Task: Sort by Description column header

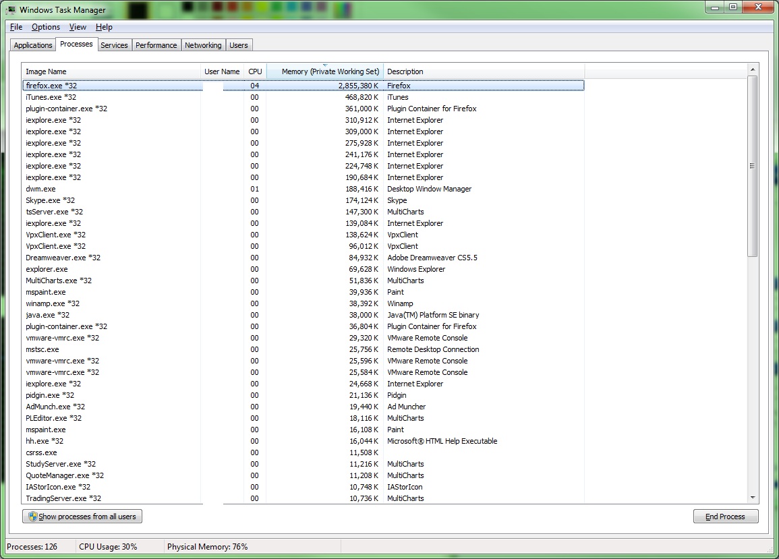Action: tap(484, 71)
